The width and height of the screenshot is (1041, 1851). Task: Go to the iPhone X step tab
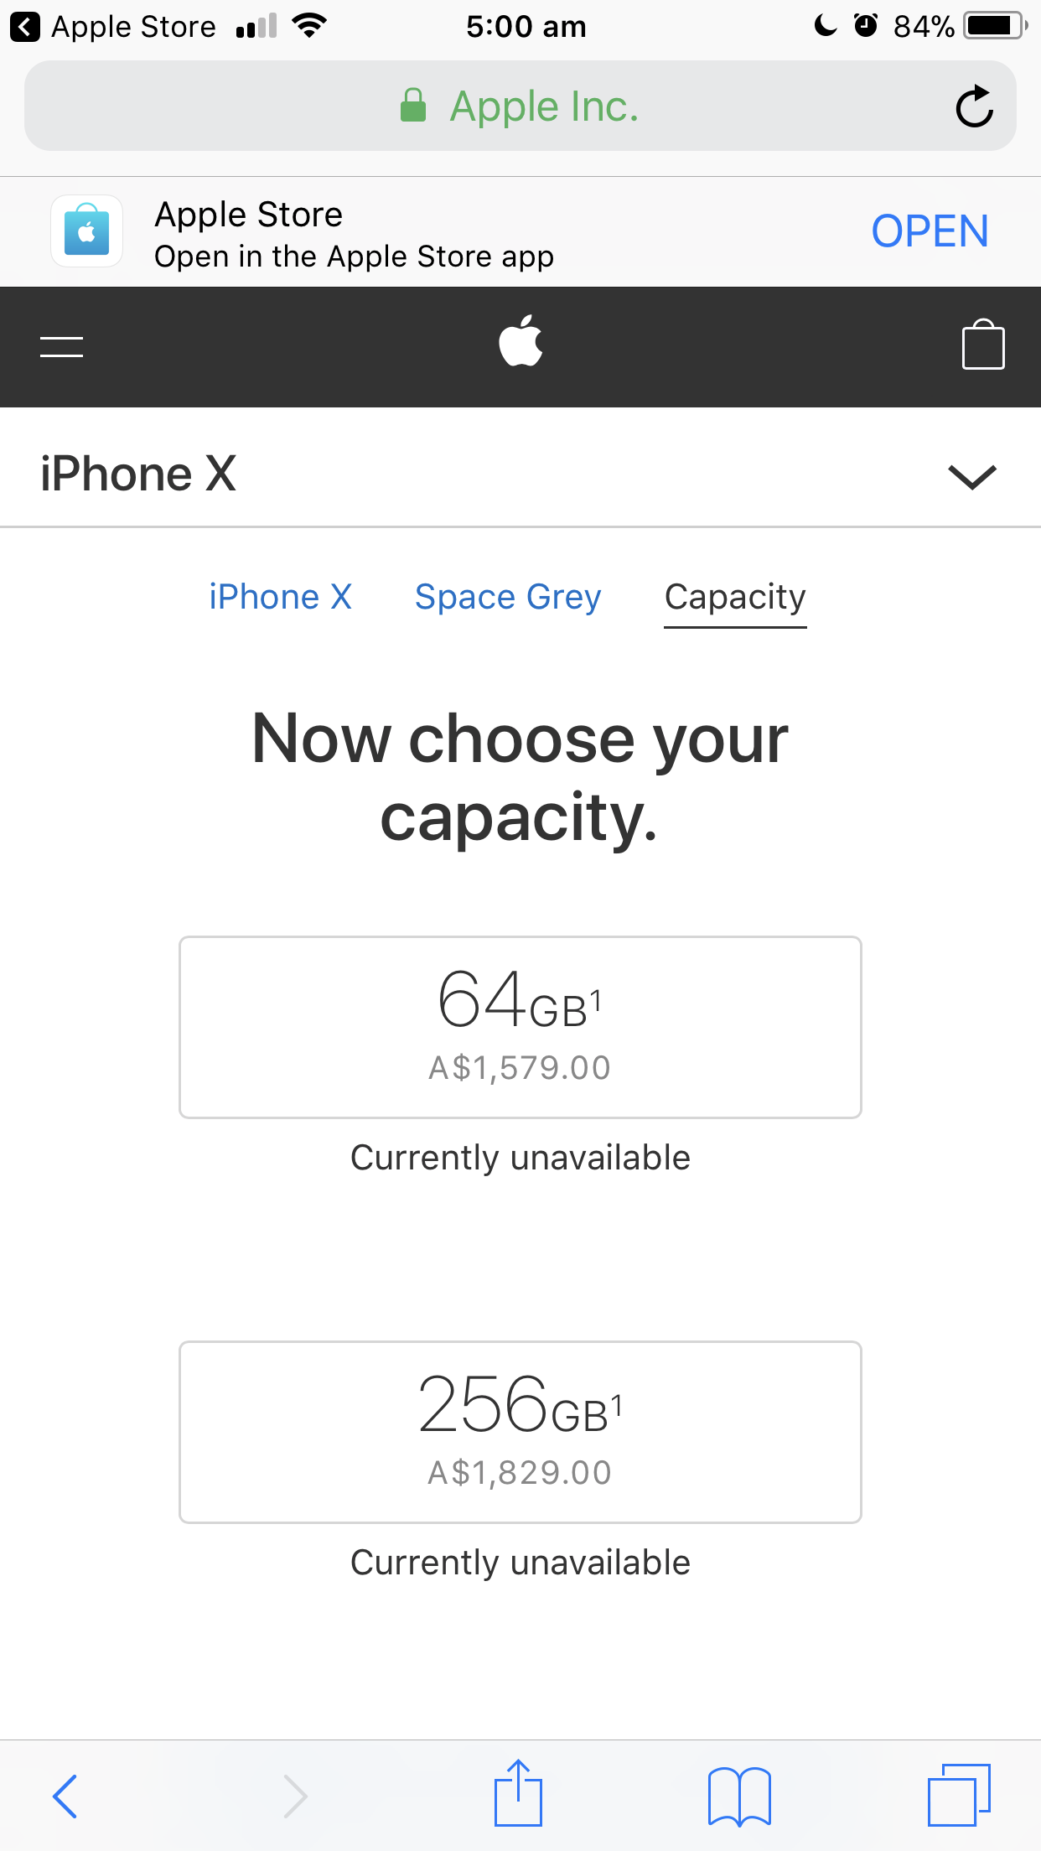coord(281,597)
